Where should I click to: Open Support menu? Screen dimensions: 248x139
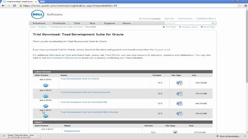(x=109, y=23)
